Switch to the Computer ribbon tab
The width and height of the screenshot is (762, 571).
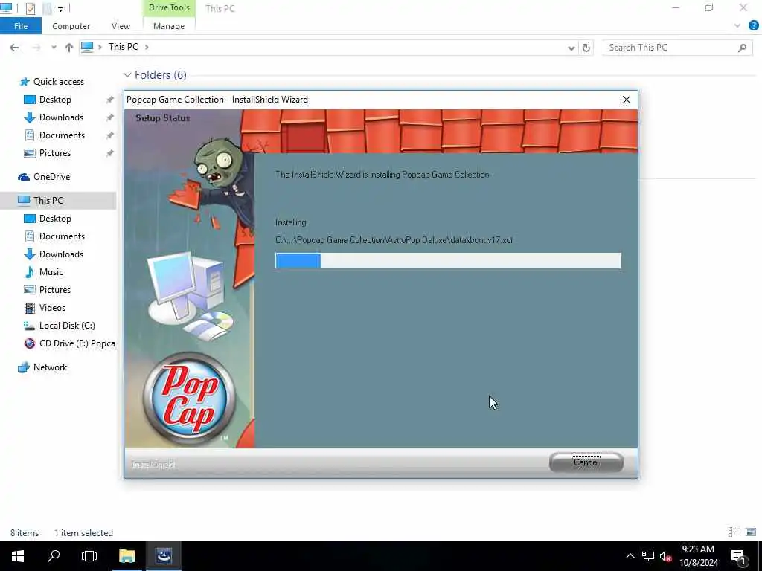click(71, 26)
